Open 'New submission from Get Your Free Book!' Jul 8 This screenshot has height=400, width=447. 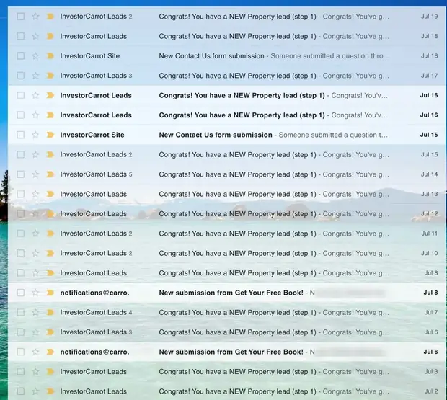tap(231, 293)
